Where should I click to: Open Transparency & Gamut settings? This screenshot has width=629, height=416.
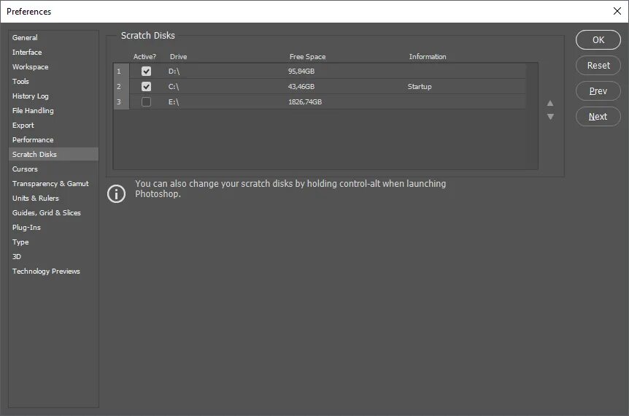pyautogui.click(x=50, y=183)
